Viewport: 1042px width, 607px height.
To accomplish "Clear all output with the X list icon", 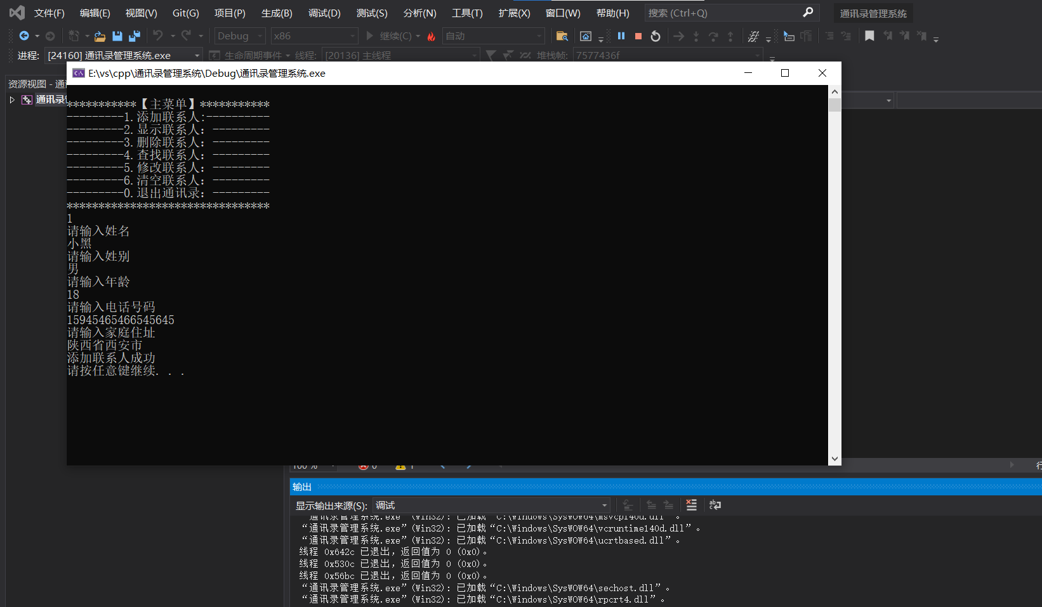I will pos(692,505).
